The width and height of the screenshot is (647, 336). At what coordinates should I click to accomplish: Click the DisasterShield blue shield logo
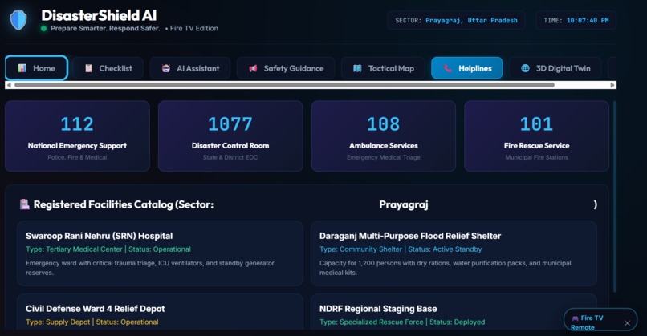pos(18,20)
